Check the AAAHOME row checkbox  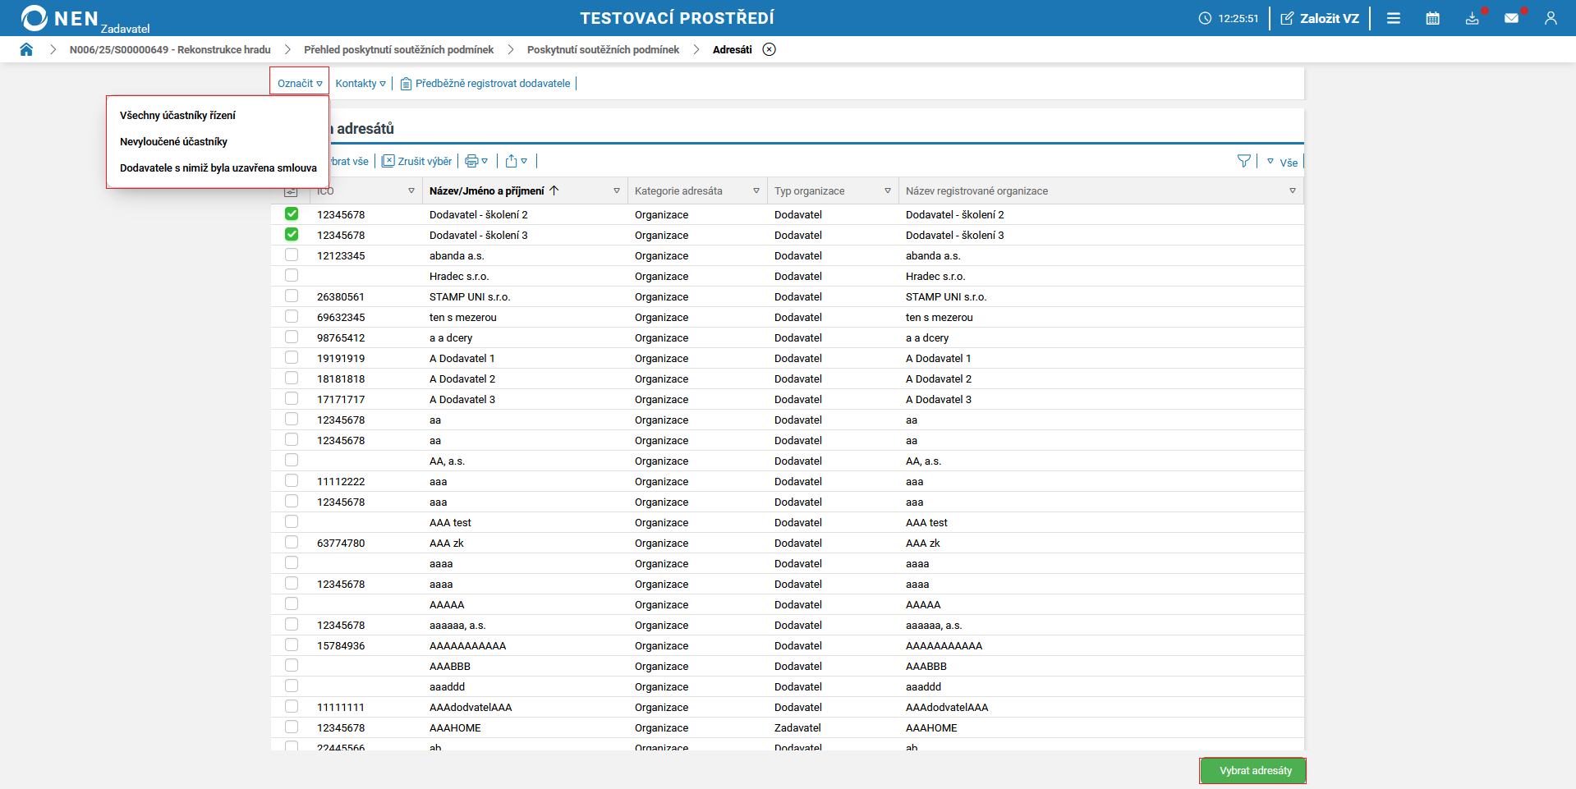tap(292, 727)
